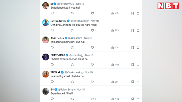
Task: Reply to the SUPRVIRAT tweet
Action: (x=52, y=64)
